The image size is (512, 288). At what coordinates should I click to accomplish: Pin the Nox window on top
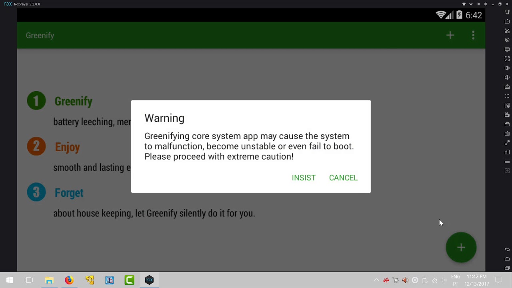click(x=478, y=4)
